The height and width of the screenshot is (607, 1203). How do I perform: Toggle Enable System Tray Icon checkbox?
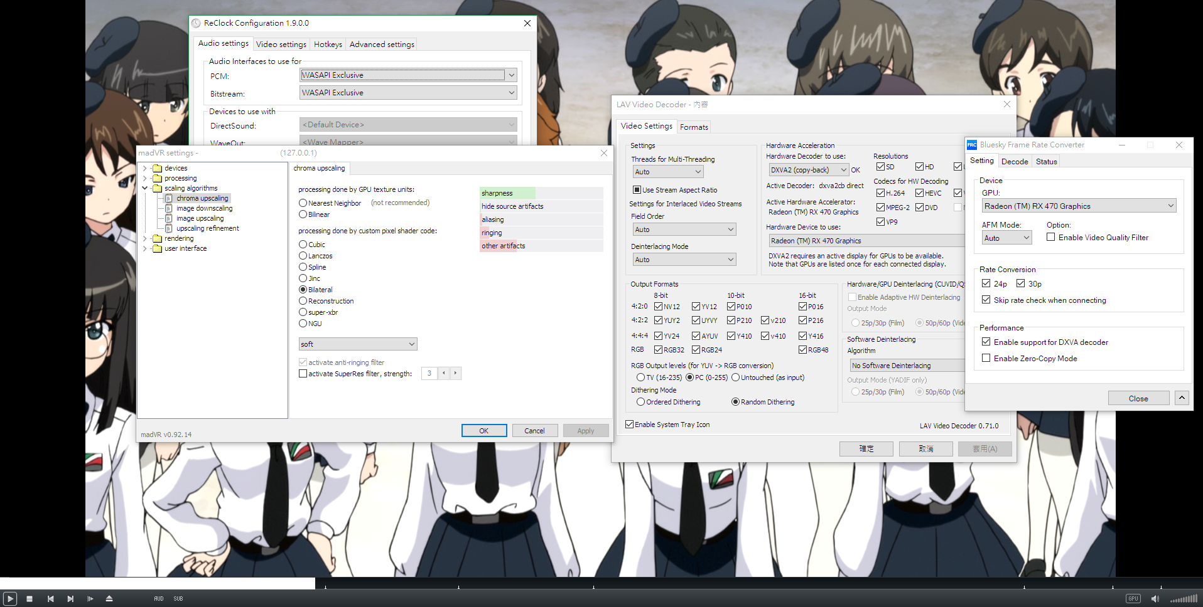click(x=629, y=425)
